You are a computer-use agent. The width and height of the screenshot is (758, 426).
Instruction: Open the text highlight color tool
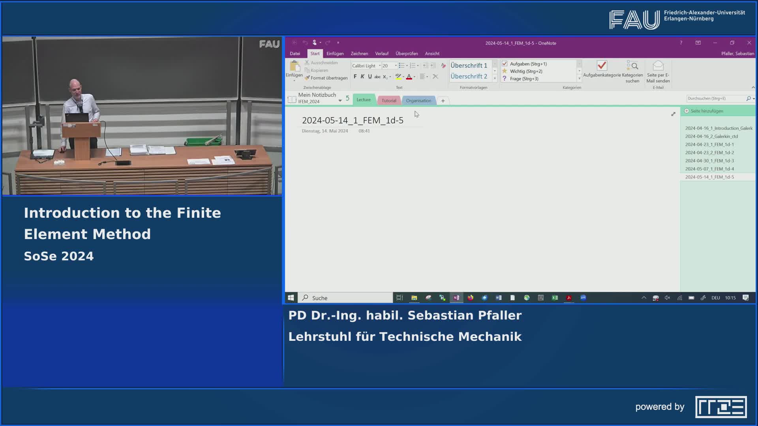click(x=399, y=77)
